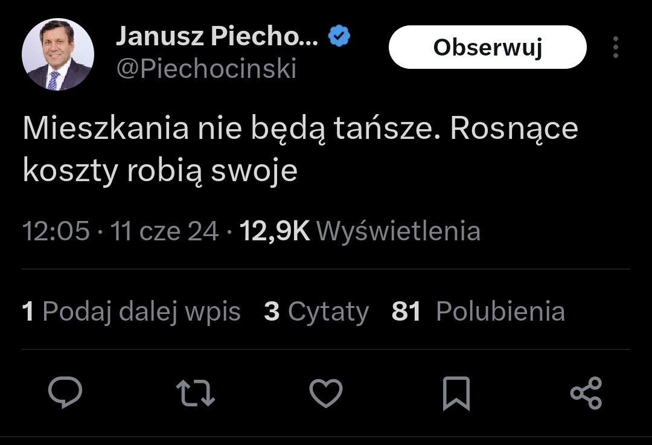View the 12,9K views number

(275, 231)
